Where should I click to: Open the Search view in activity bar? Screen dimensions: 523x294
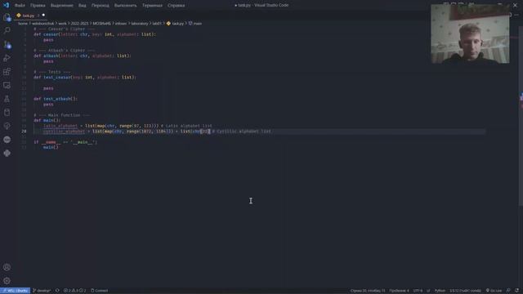click(7, 31)
